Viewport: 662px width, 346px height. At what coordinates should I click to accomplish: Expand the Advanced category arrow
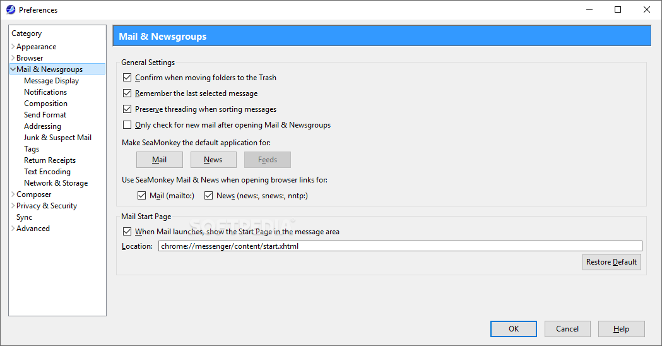click(x=13, y=229)
